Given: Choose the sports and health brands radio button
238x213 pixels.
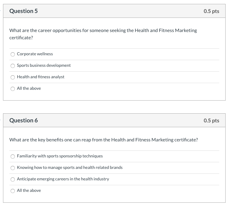Looking at the screenshot, I should point(13,168).
